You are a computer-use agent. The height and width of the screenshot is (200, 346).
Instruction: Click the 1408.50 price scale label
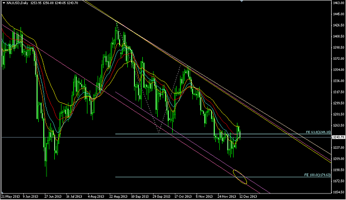pos(338,36)
